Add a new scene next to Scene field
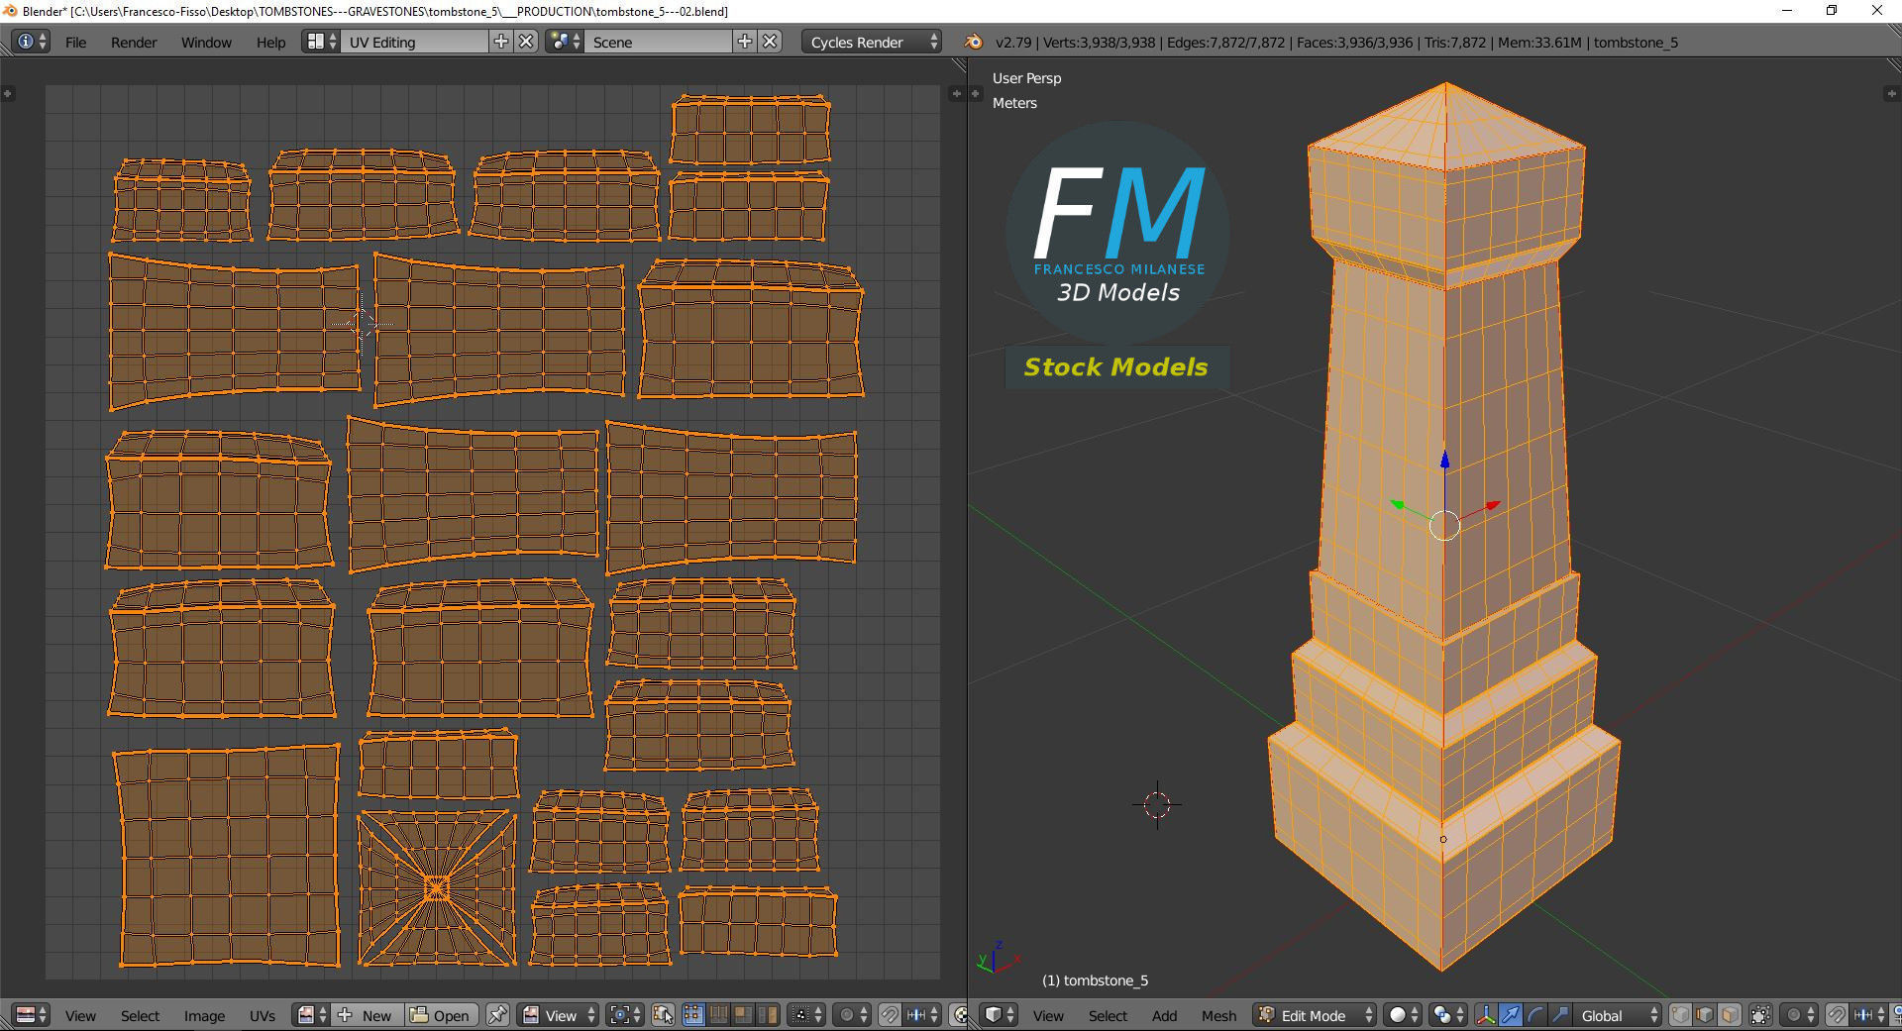The width and height of the screenshot is (1902, 1031). (744, 42)
